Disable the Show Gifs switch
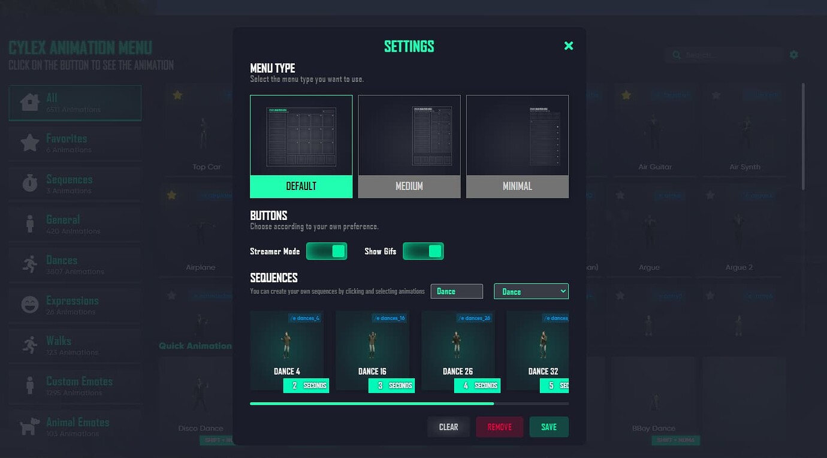 (423, 251)
